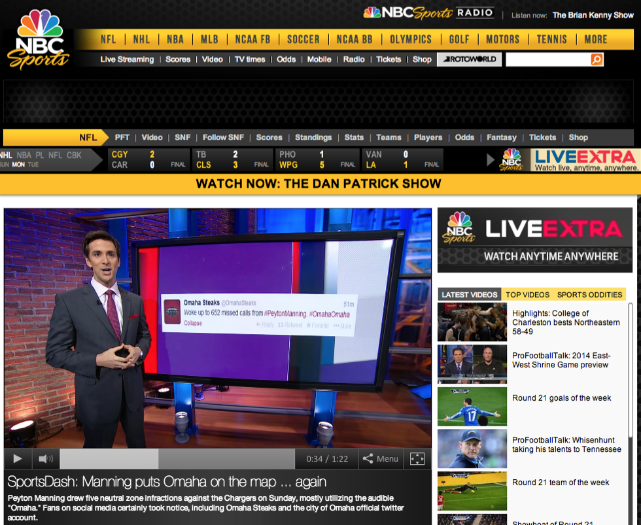Open the NHL main navigation tab
This screenshot has width=641, height=525.
(141, 39)
